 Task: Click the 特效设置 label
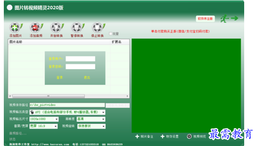(x=172, y=136)
